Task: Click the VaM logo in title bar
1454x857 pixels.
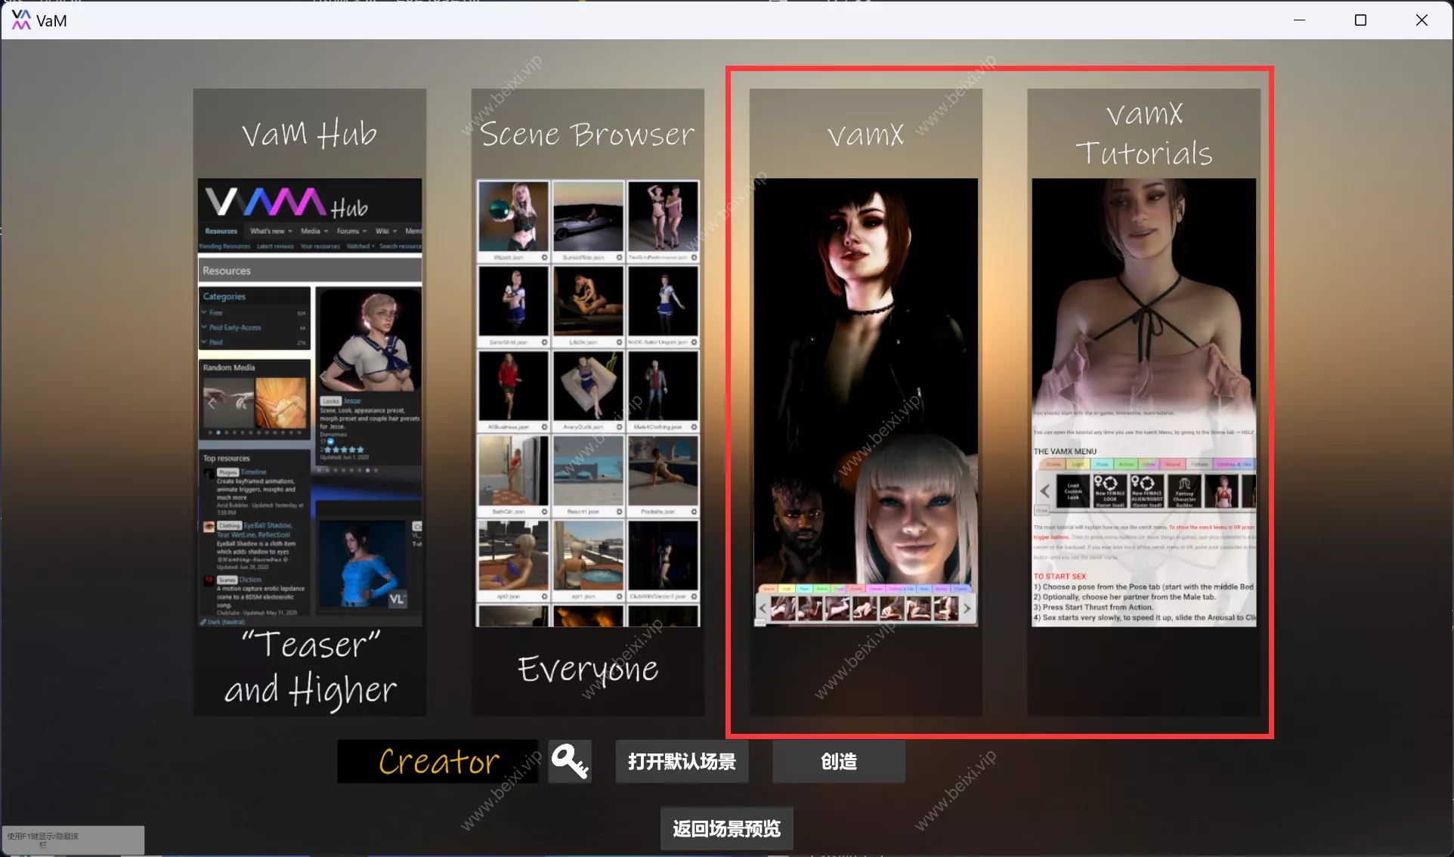Action: pyautogui.click(x=21, y=20)
